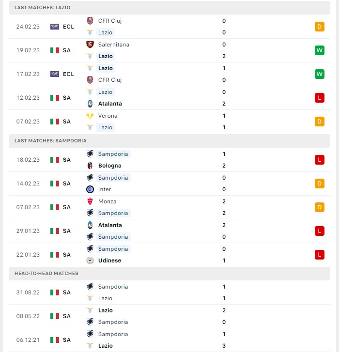Open the 06.12.21 head-to-head match row

[169, 340]
